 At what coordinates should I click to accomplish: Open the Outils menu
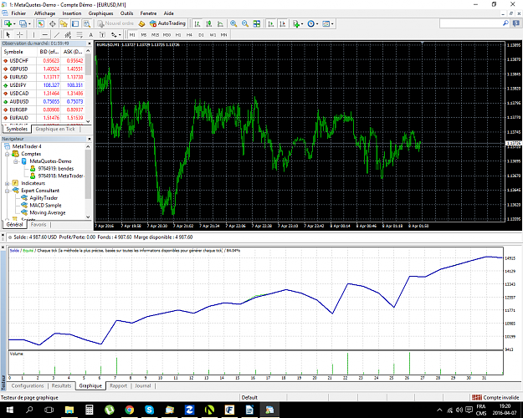click(x=126, y=13)
